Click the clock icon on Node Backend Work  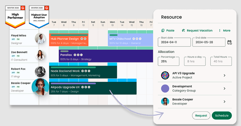point(83,71)
